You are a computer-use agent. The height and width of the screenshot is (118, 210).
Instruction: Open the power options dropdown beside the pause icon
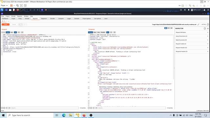pyautogui.click(x=14, y=6)
